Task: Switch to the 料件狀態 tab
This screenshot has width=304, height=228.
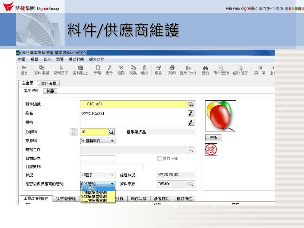Action: [139, 199]
